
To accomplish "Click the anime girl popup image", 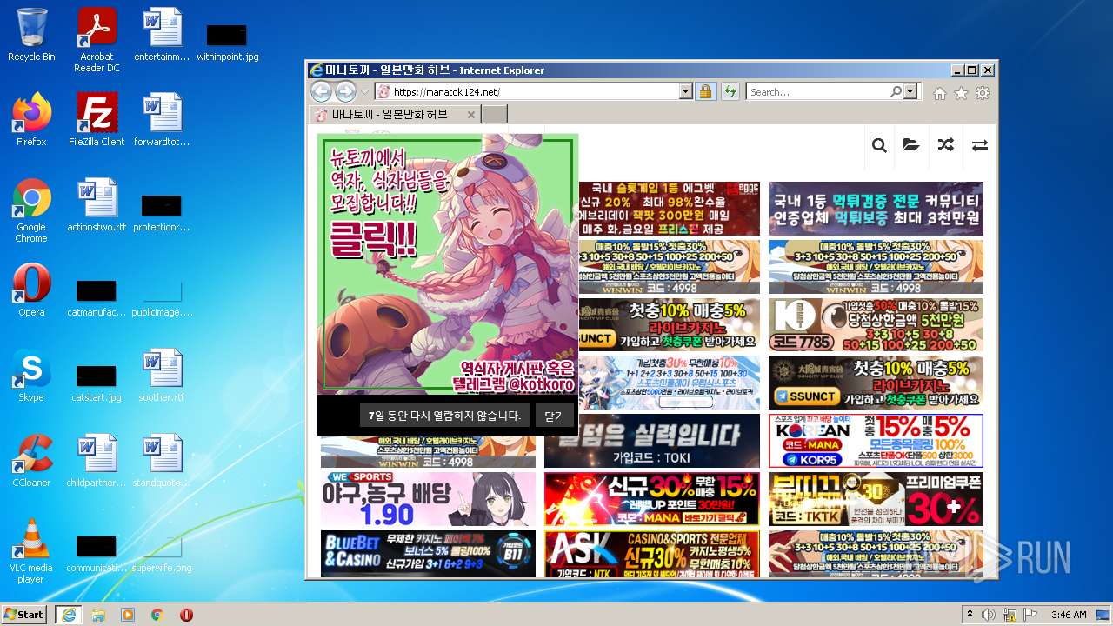I will coord(448,264).
